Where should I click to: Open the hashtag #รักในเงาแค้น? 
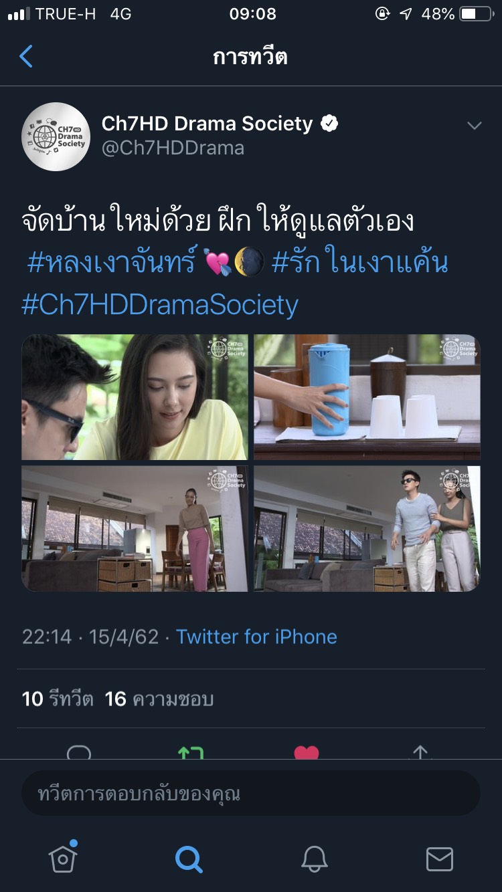359,262
